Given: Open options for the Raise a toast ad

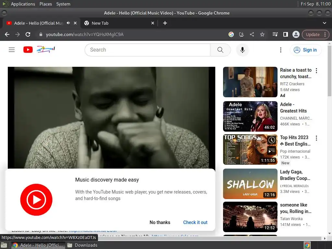Looking at the screenshot, I should (x=316, y=70).
